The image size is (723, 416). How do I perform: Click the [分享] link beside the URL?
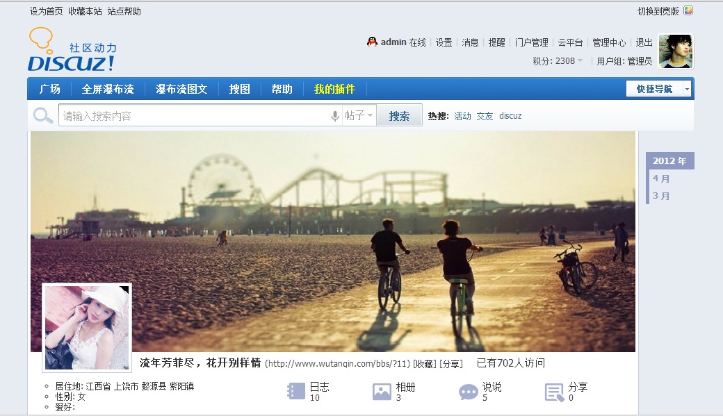point(451,363)
